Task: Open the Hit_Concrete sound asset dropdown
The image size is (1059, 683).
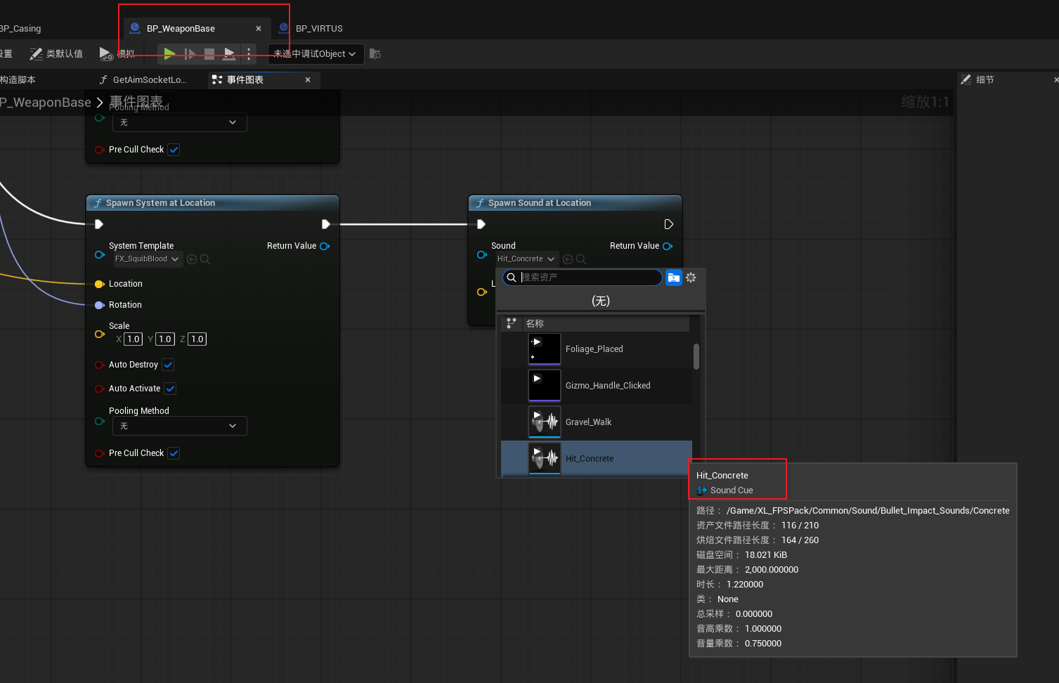Action: coord(526,259)
